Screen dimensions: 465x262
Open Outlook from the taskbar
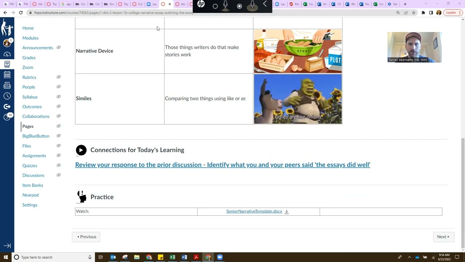(113, 257)
